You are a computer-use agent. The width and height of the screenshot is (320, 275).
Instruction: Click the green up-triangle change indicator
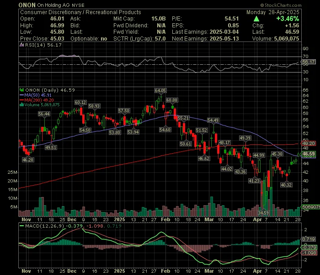[x=256, y=19]
